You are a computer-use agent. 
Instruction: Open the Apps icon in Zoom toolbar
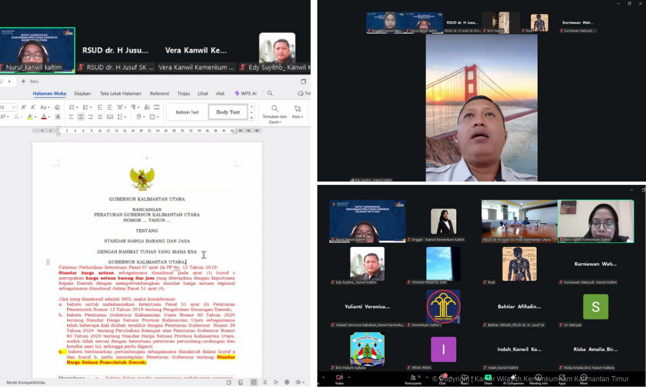tap(562, 378)
